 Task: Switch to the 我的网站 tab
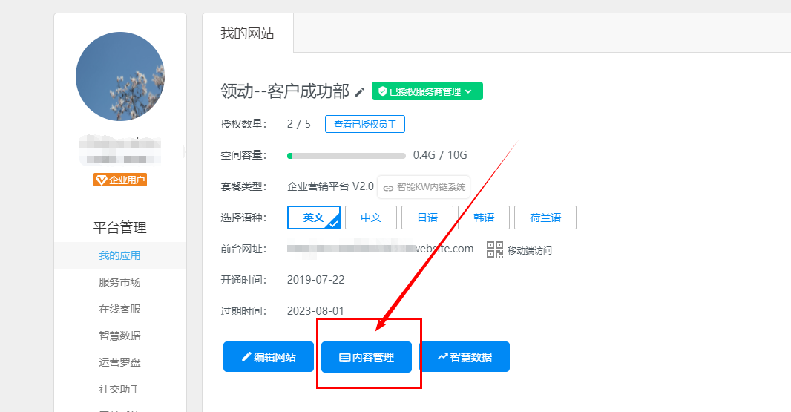(248, 33)
